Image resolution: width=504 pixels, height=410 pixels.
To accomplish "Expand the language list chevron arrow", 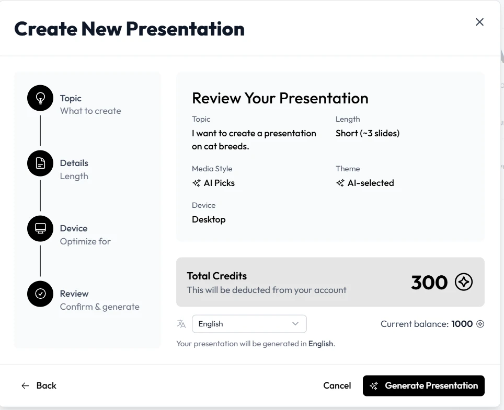I will [x=295, y=324].
